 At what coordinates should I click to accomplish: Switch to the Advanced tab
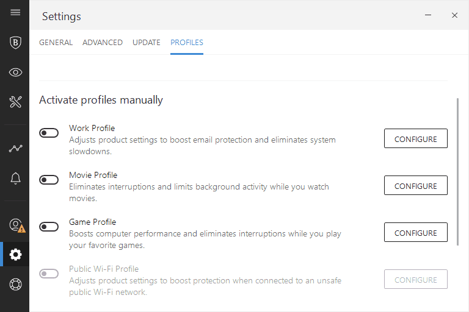point(103,43)
